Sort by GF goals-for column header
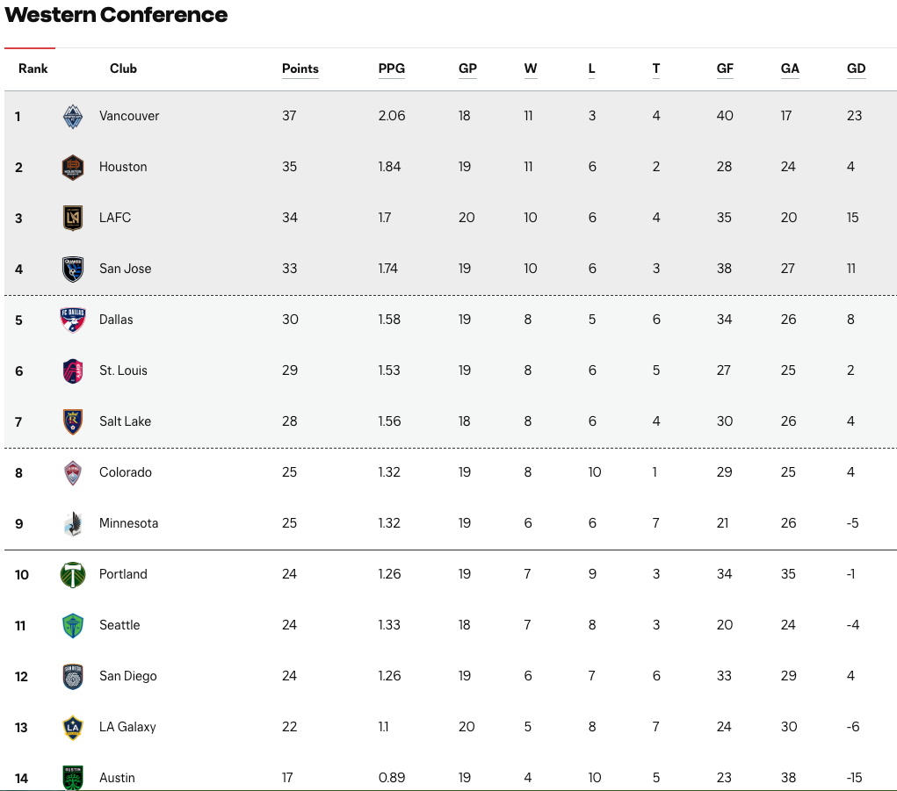This screenshot has height=791, width=897. coord(725,68)
